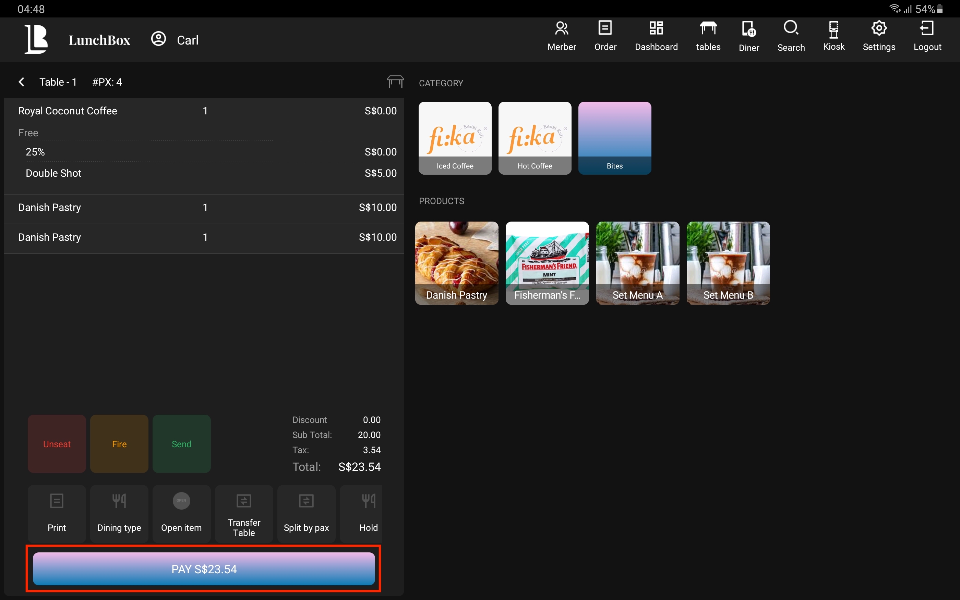Select the Iced Coffee category
Image resolution: width=960 pixels, height=600 pixels.
(455, 138)
